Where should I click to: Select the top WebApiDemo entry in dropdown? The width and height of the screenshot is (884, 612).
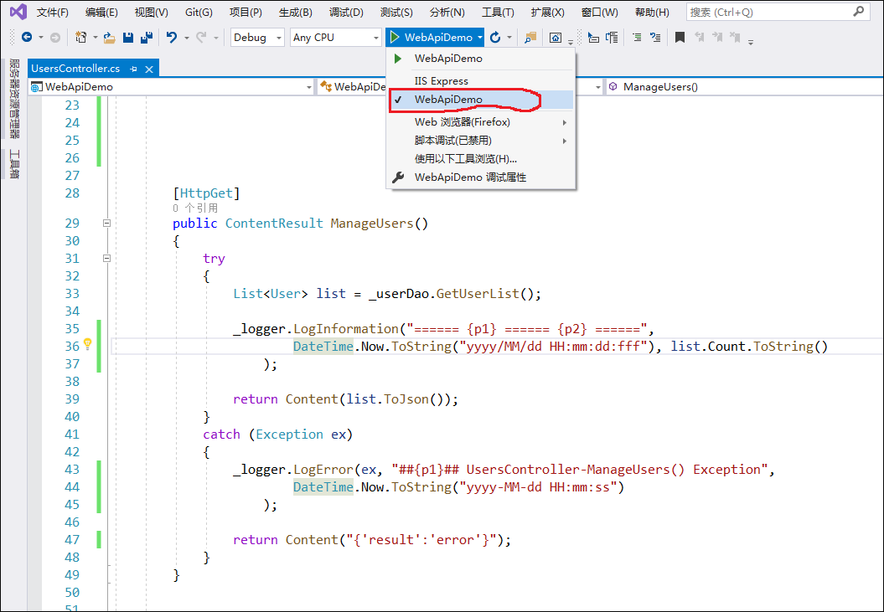(x=481, y=59)
